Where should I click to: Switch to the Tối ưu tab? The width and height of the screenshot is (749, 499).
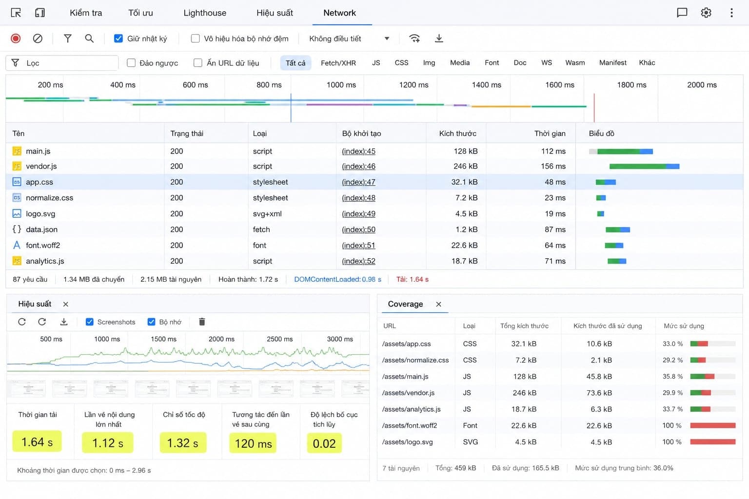[140, 13]
